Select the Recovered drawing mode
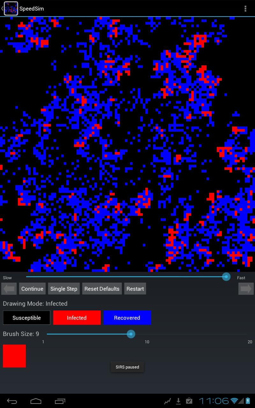The height and width of the screenshot is (408, 255). click(x=127, y=318)
